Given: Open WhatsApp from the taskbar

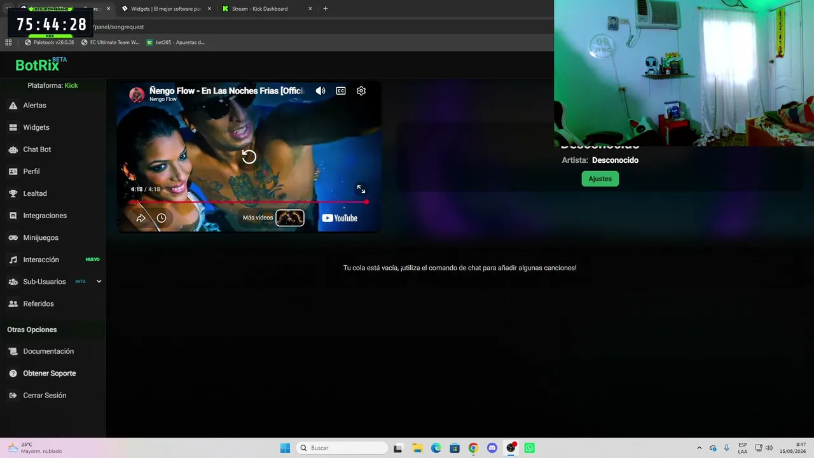Looking at the screenshot, I should click(530, 448).
